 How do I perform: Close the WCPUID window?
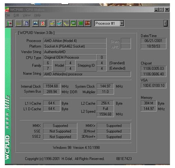[167, 10]
